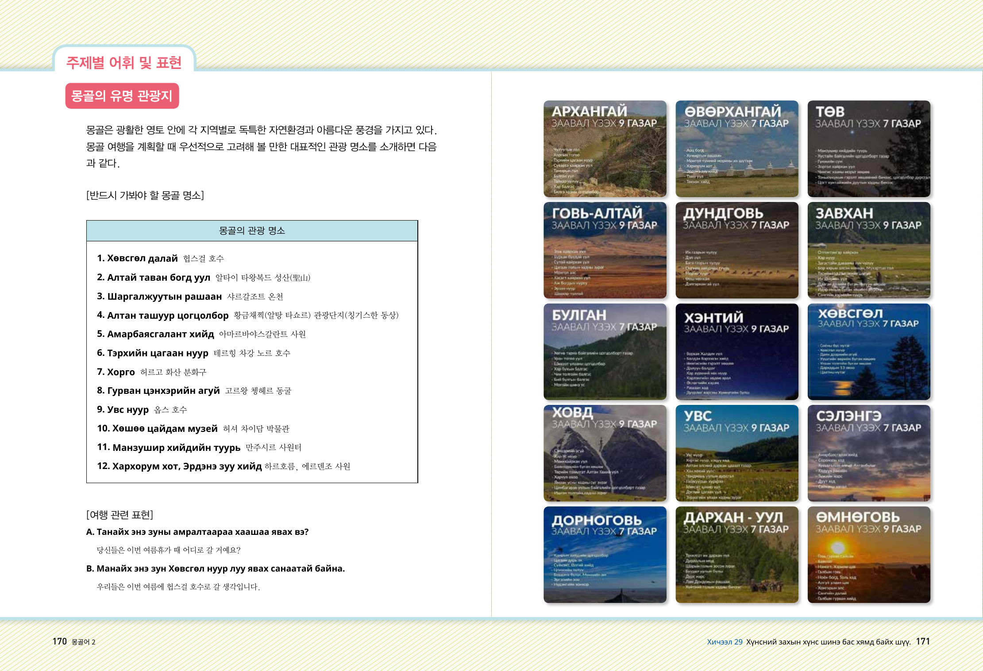Open the БУЛГАН province thumbnail
The image size is (983, 671).
pos(605,351)
